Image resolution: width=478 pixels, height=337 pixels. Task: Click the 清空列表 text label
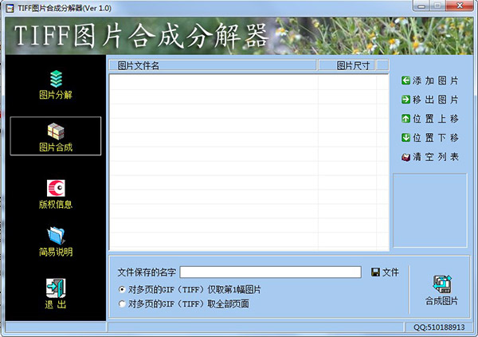point(436,157)
